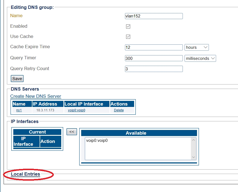Click the Available list scroll up arrow
This screenshot has height=192, width=238.
coord(194,140)
